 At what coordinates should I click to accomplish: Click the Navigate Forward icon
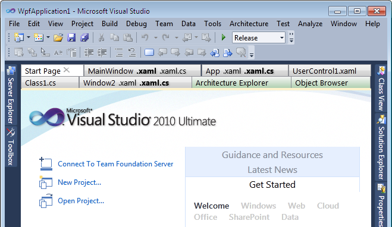[x=206, y=37]
